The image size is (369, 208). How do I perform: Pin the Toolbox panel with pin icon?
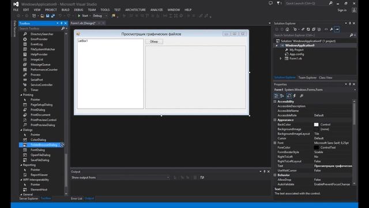click(x=62, y=23)
